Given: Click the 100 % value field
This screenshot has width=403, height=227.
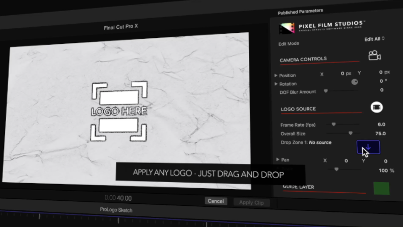Looking at the screenshot, I should click(386, 171).
